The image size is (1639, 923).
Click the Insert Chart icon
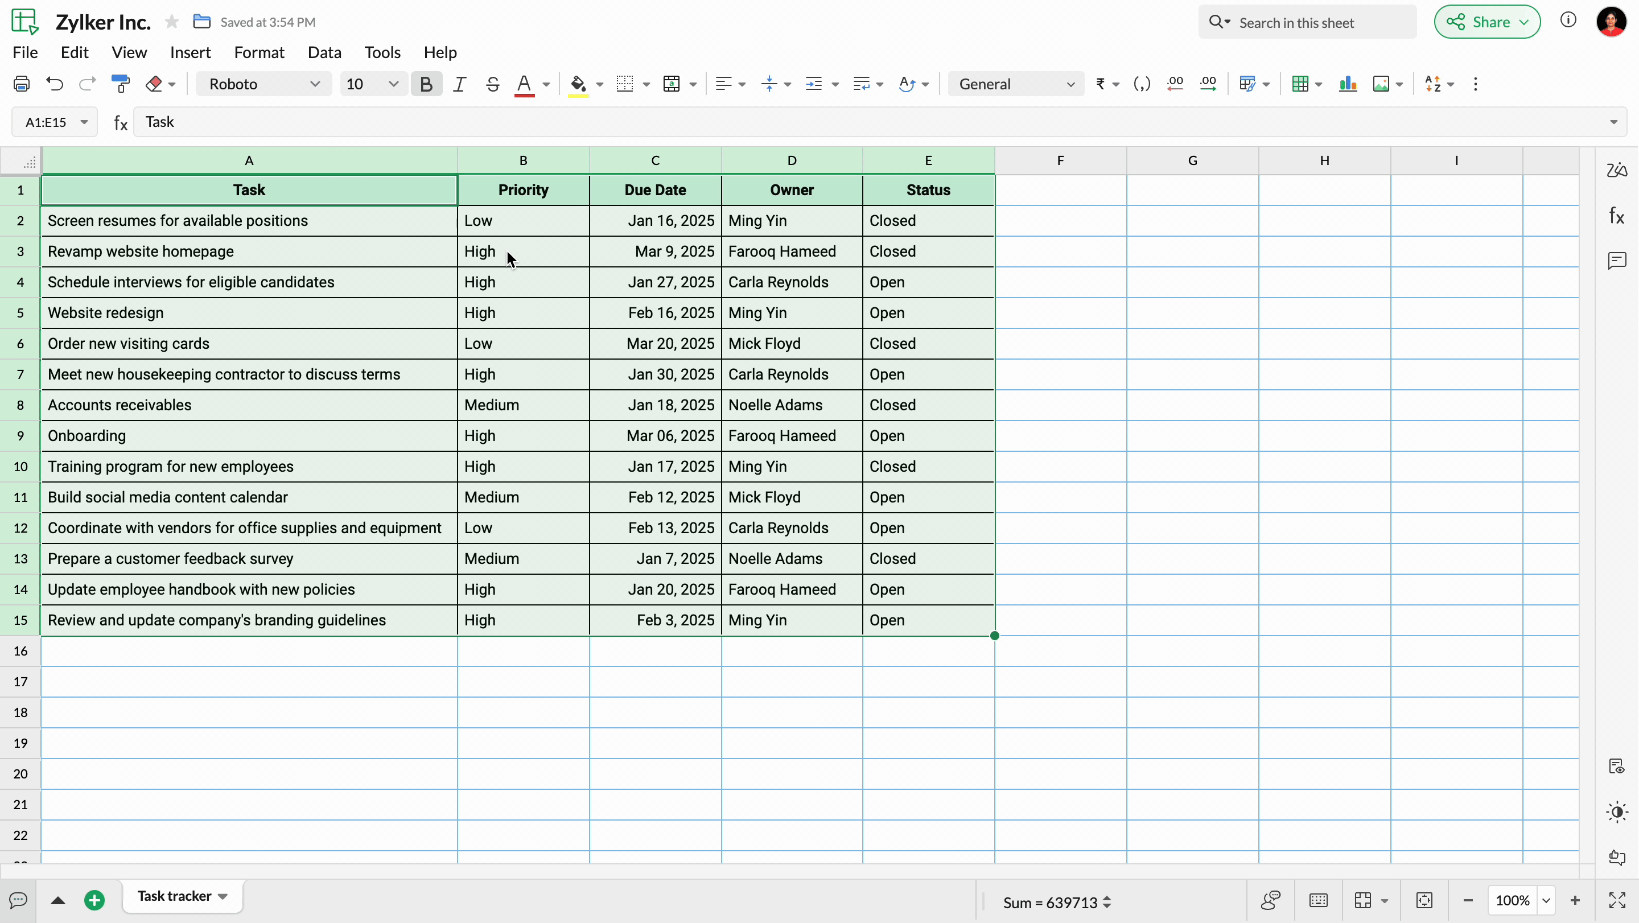click(1348, 84)
